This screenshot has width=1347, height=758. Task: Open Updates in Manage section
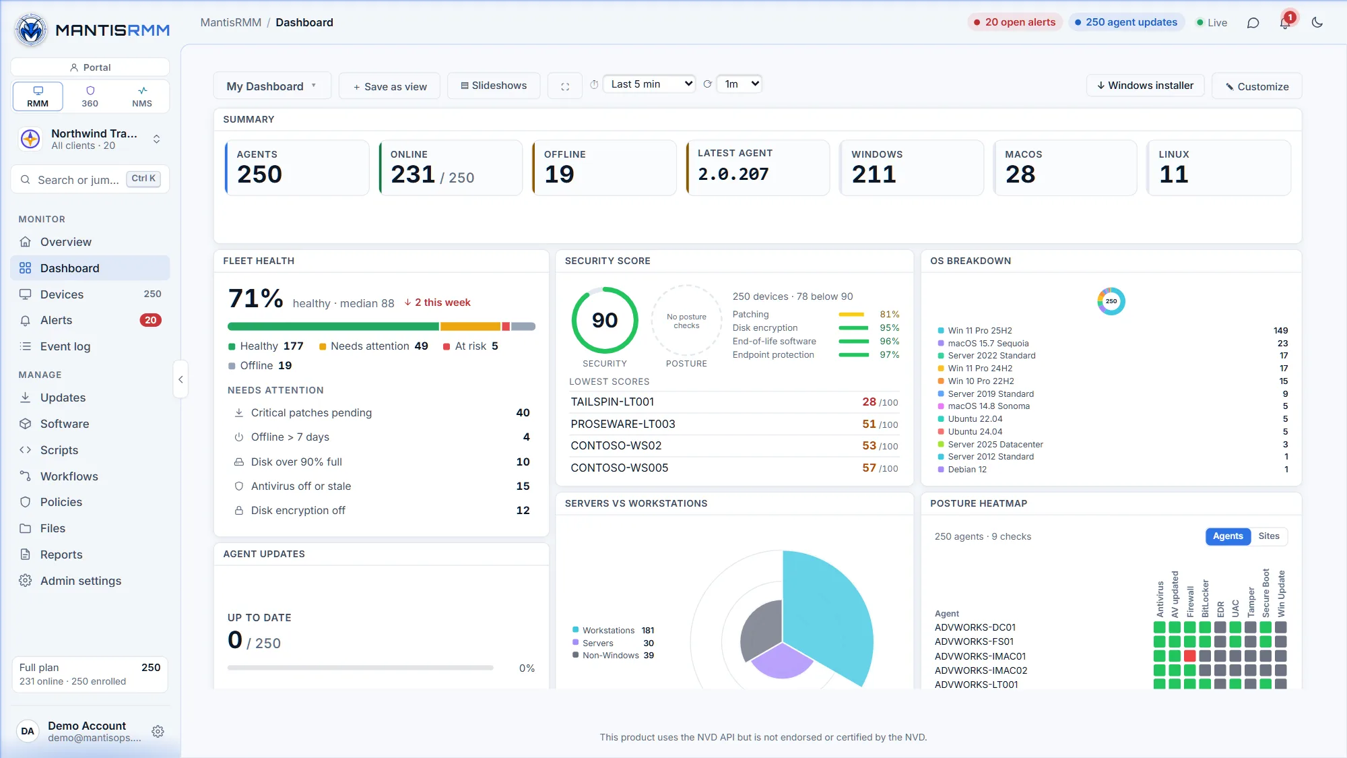pos(90,398)
